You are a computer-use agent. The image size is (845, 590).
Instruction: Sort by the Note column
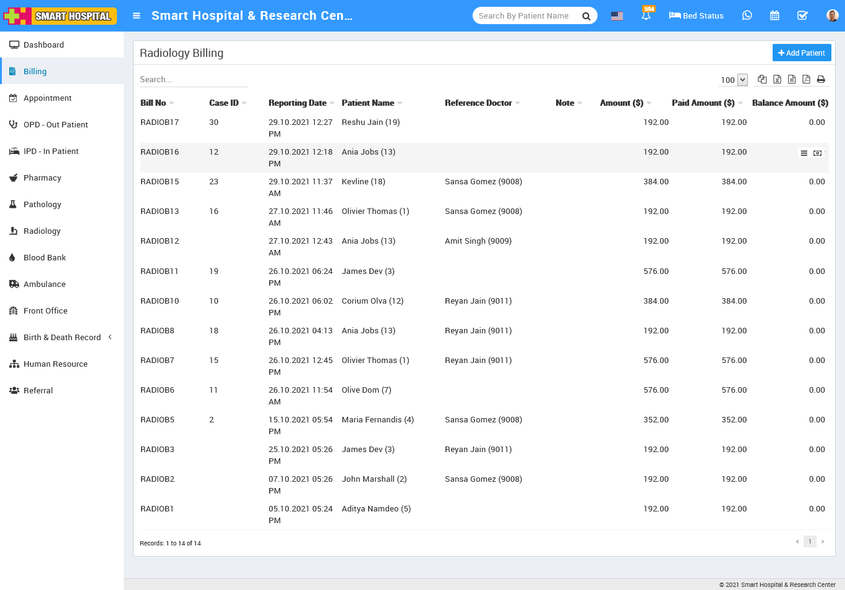(568, 103)
